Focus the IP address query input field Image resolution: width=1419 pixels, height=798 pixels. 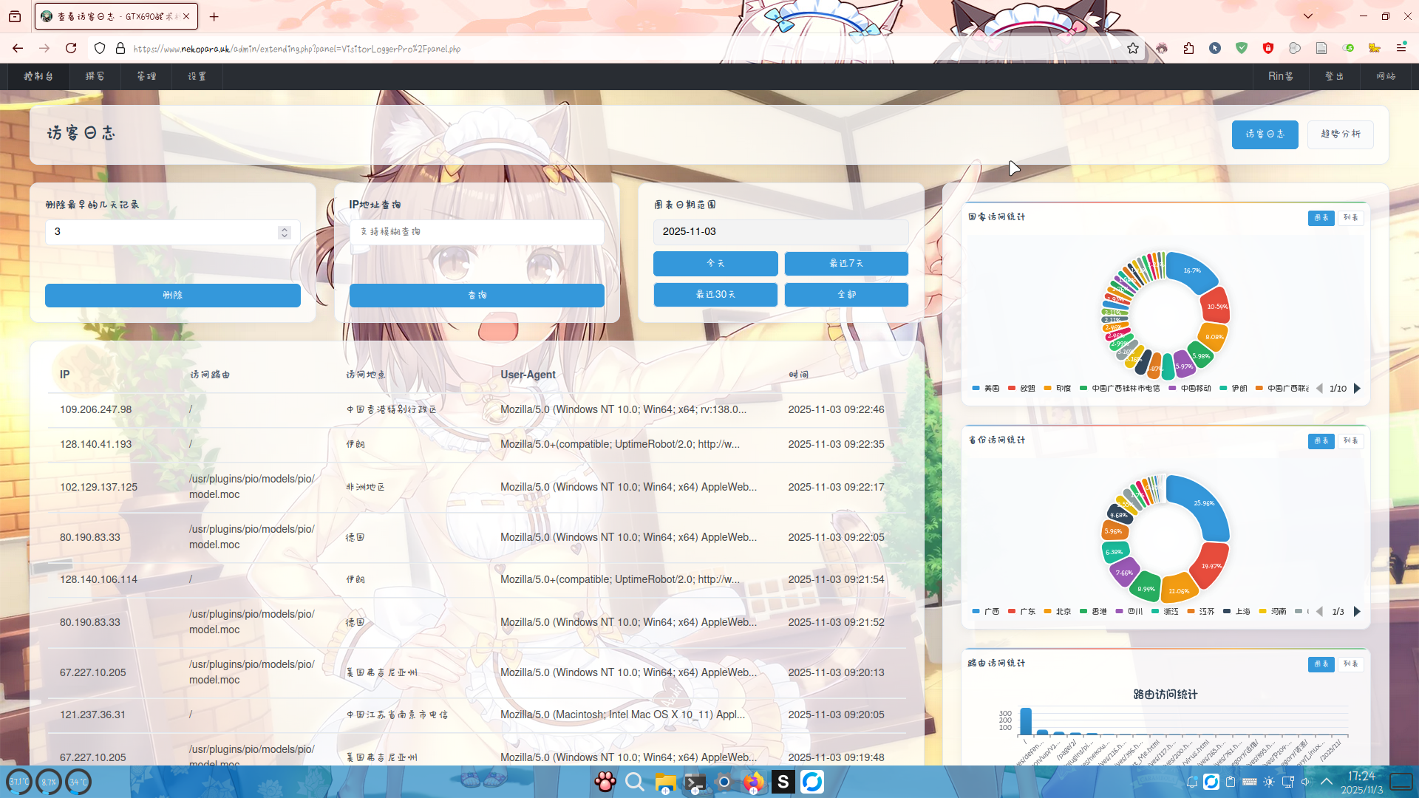(x=477, y=232)
